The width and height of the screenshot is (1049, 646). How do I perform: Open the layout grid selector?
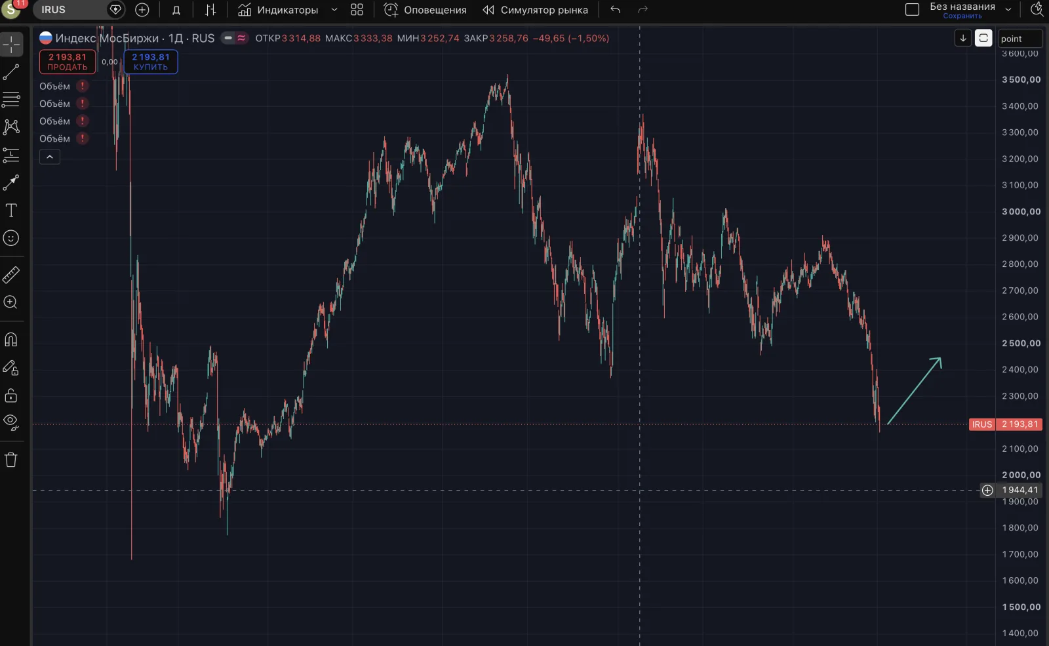357,10
